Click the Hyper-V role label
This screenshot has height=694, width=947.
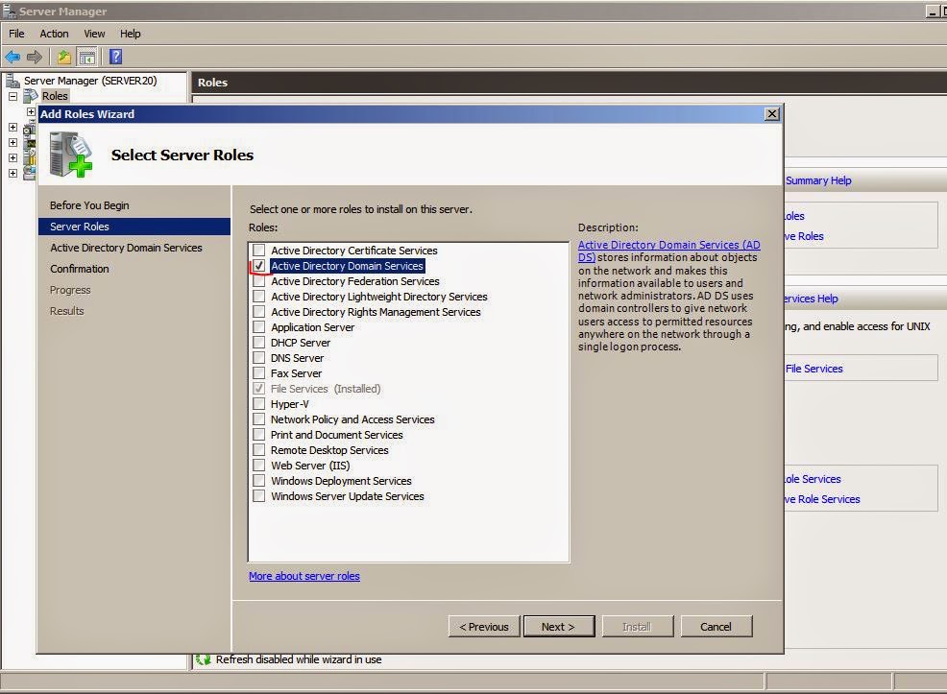point(289,404)
